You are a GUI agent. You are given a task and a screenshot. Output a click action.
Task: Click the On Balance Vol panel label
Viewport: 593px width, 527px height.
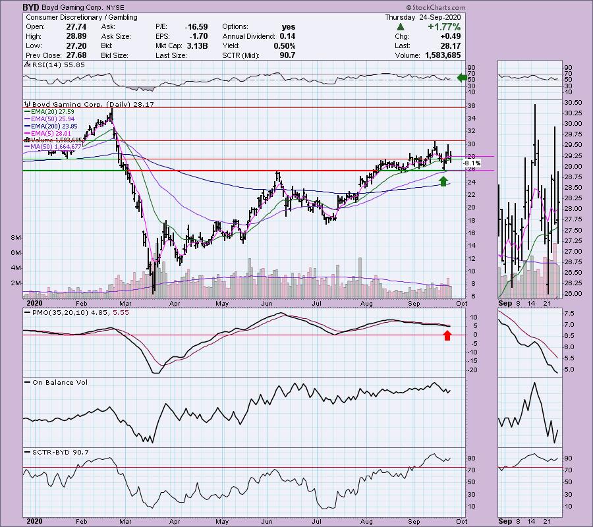[x=60, y=382]
